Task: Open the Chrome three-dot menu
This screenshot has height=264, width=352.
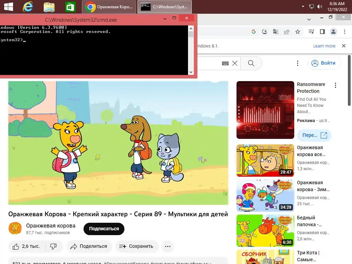Action: [344, 32]
